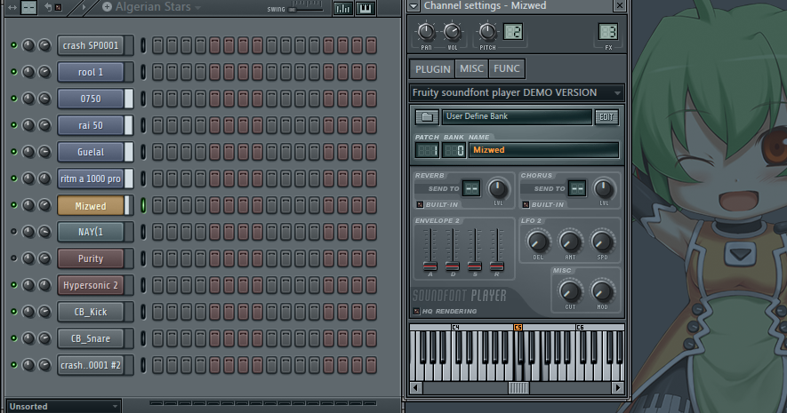Viewport: 787px width, 413px height.
Task: Click the volume knob of Guelal channel
Action: point(44,151)
